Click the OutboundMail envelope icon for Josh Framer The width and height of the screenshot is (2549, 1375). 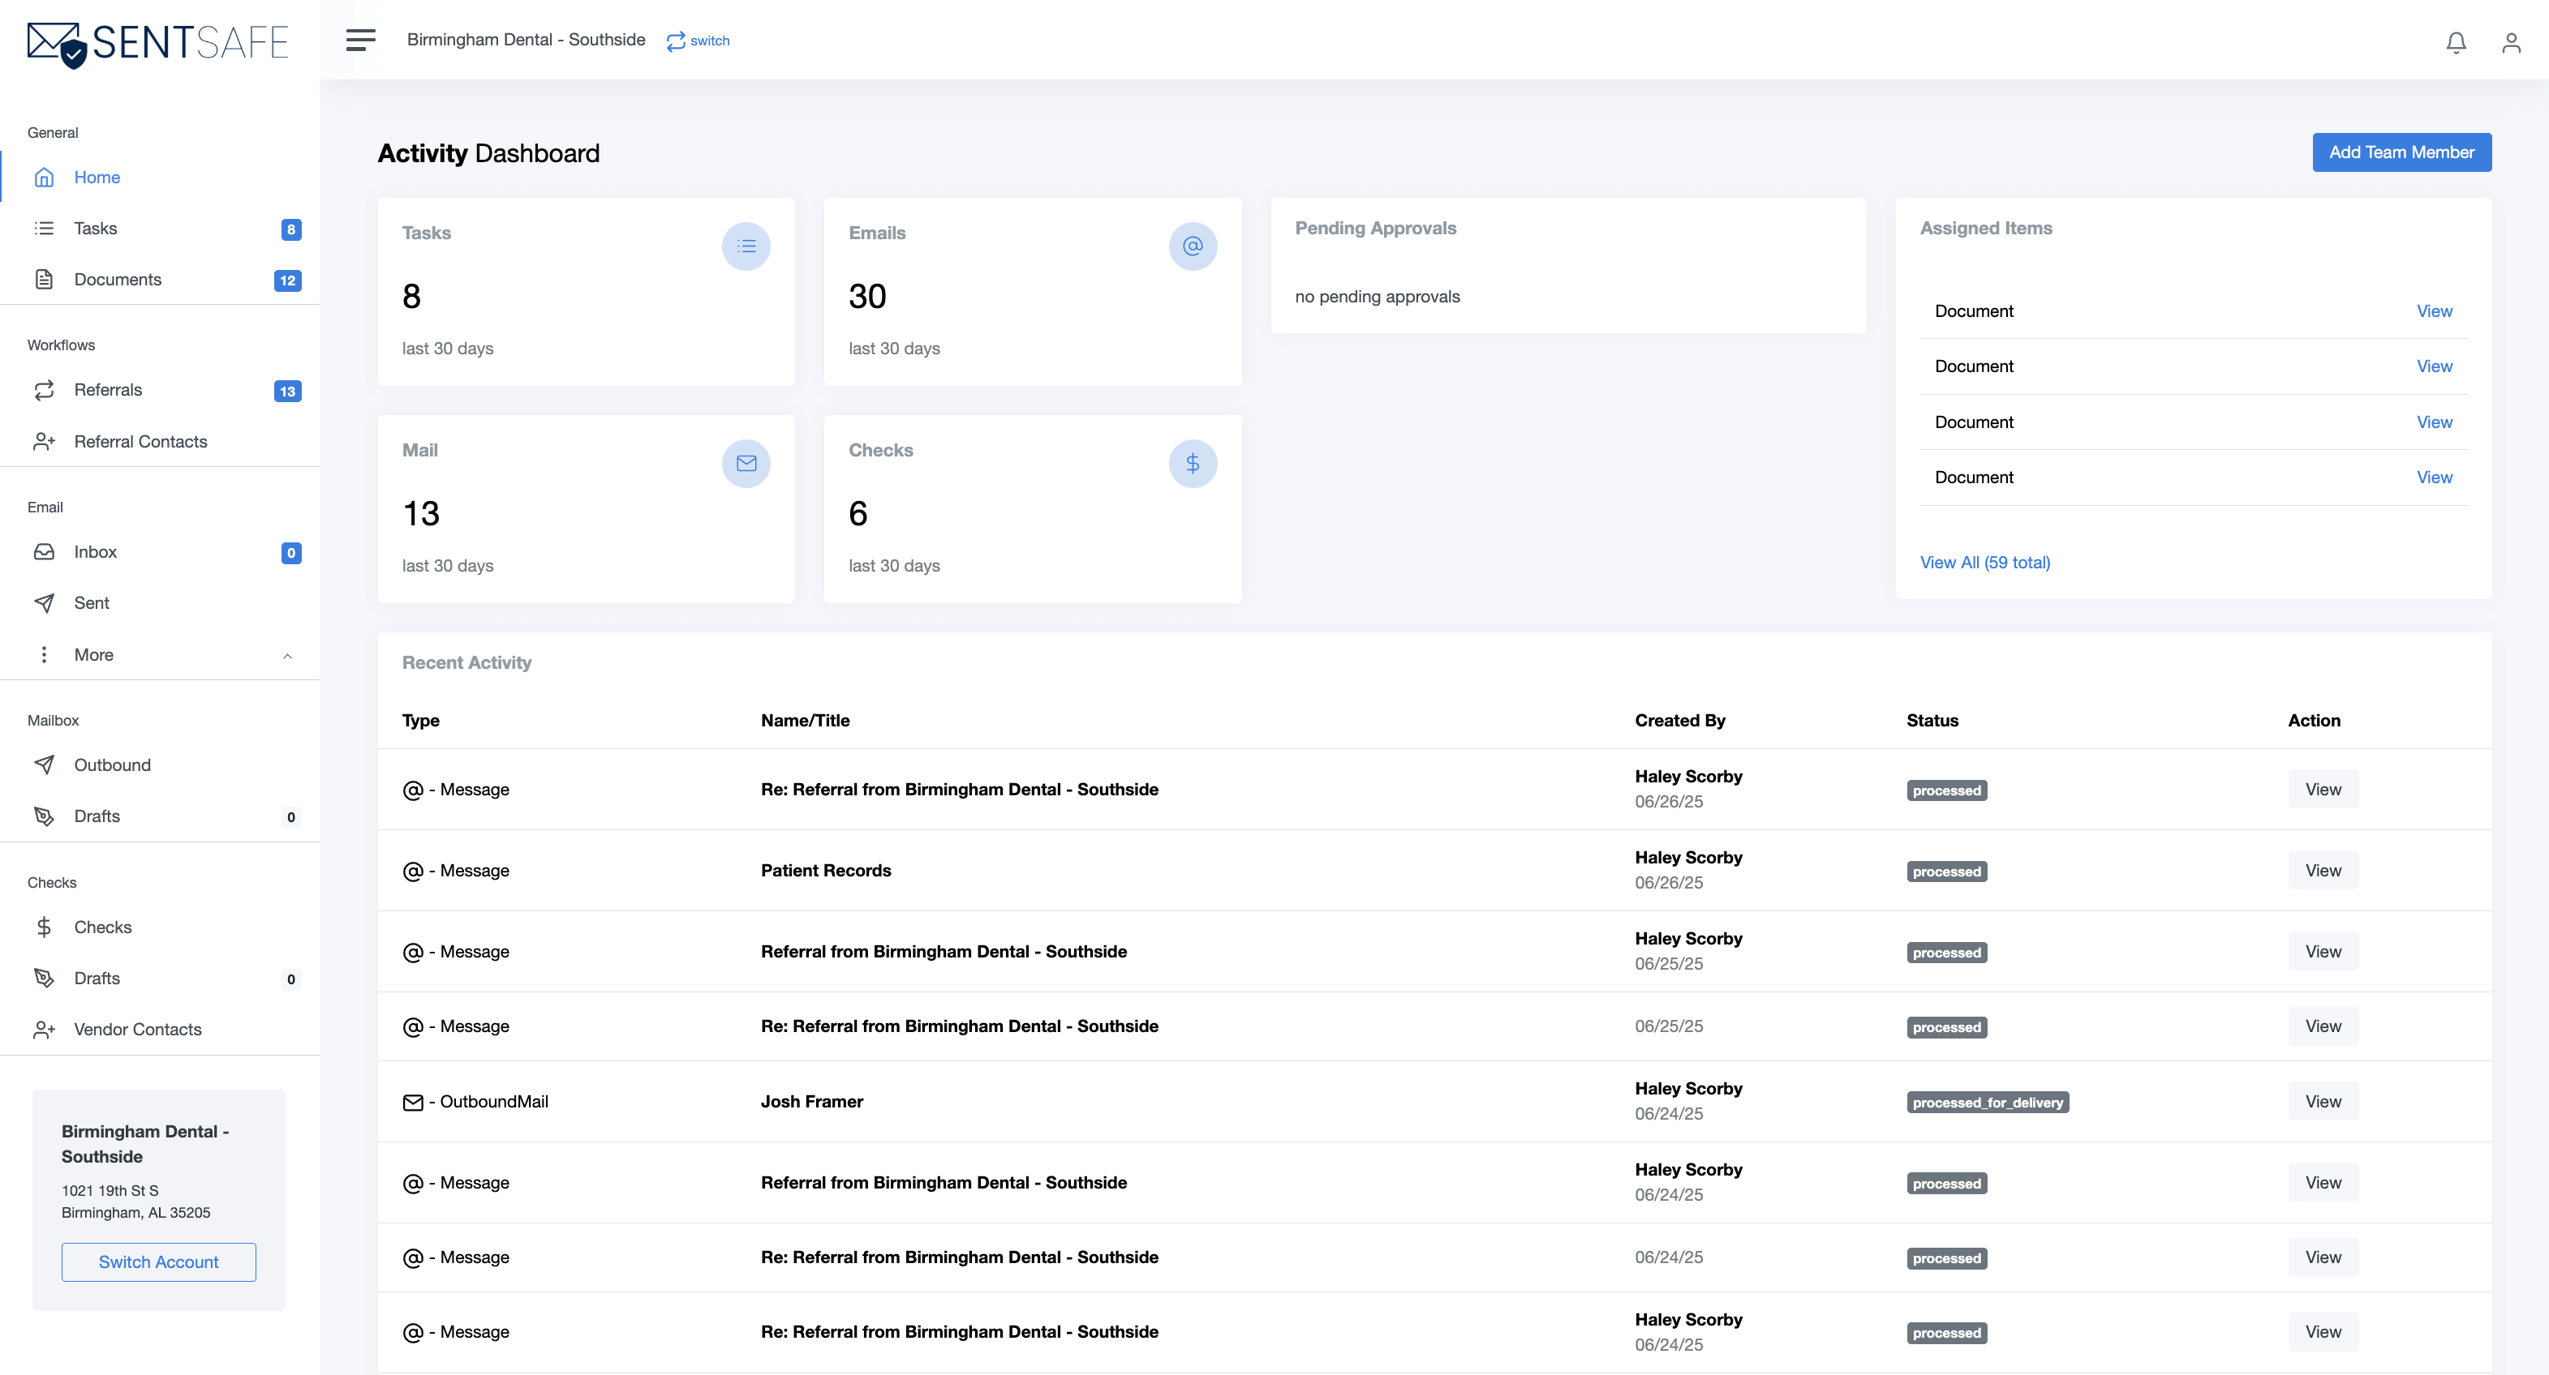[413, 1102]
